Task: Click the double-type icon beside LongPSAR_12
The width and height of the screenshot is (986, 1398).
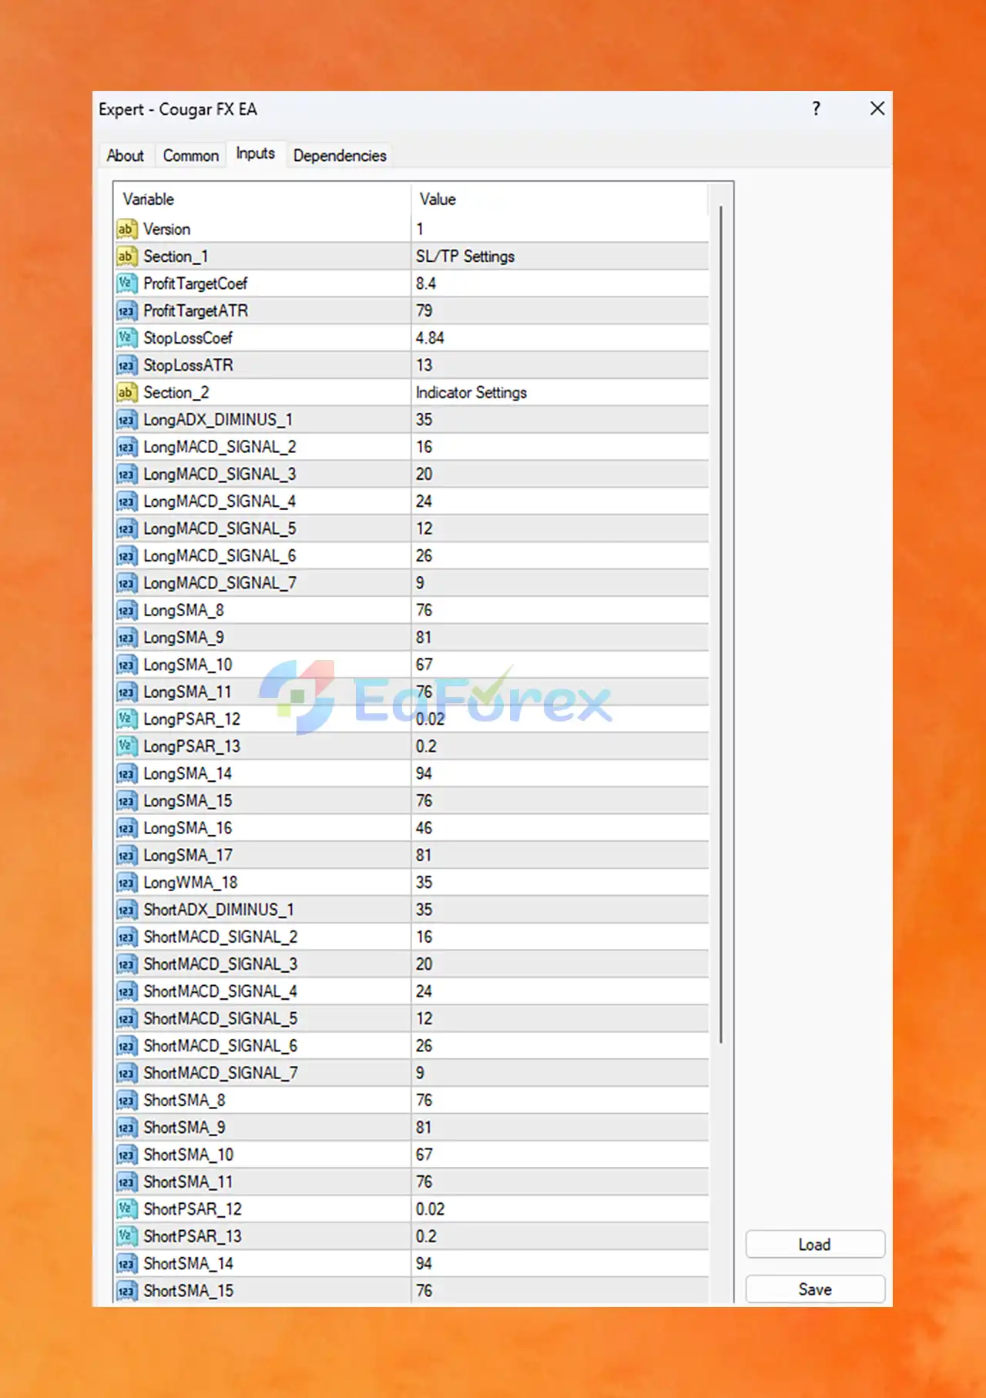Action: pyautogui.click(x=126, y=719)
